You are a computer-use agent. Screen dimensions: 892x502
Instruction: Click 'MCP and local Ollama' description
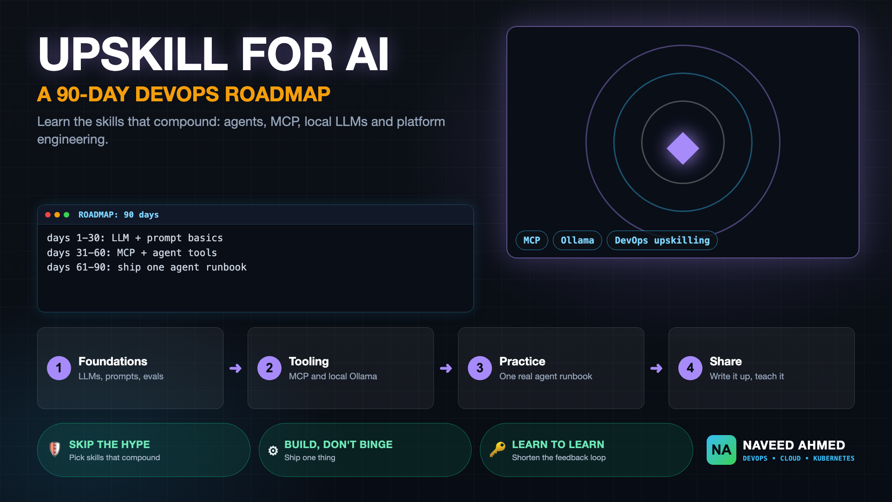pyautogui.click(x=333, y=376)
